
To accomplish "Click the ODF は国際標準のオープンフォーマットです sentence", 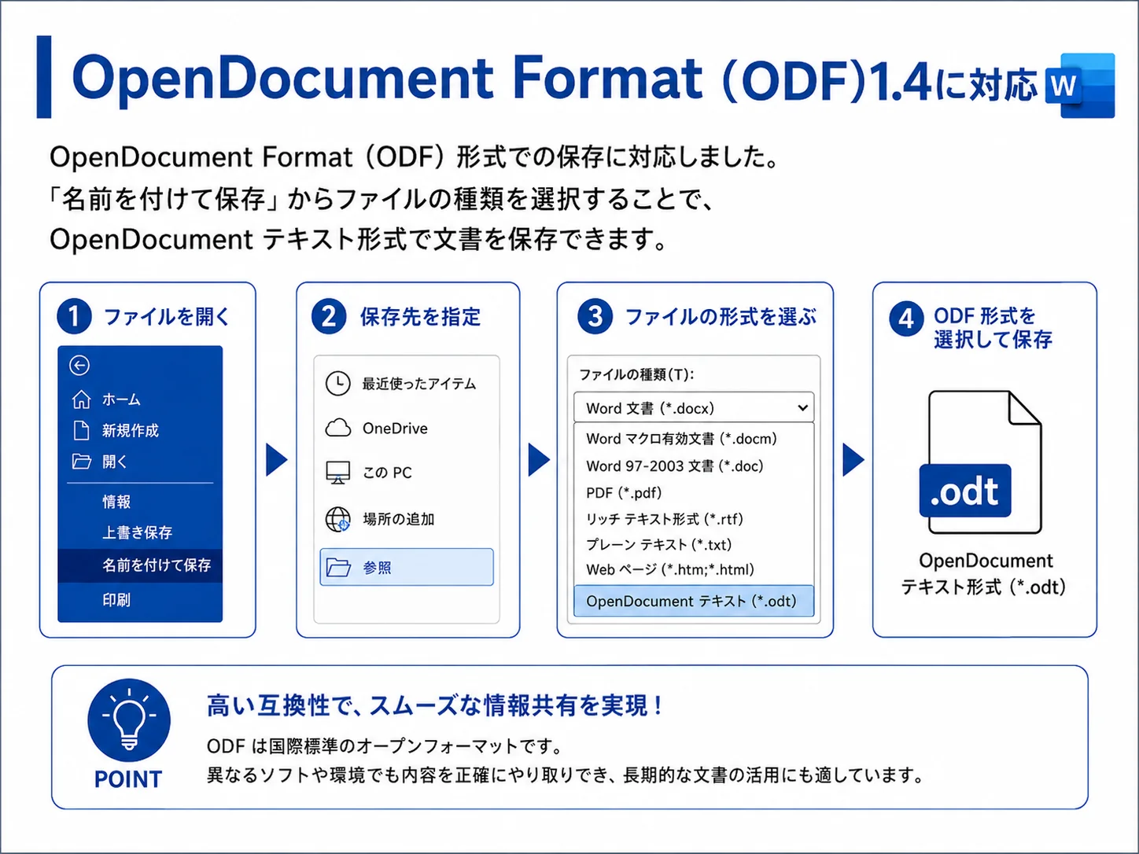I will [385, 745].
